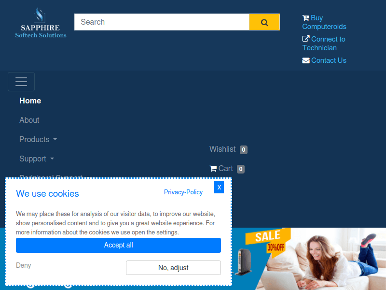Click the Sapphire Softech Solutions logo
The image size is (386, 290).
(41, 23)
